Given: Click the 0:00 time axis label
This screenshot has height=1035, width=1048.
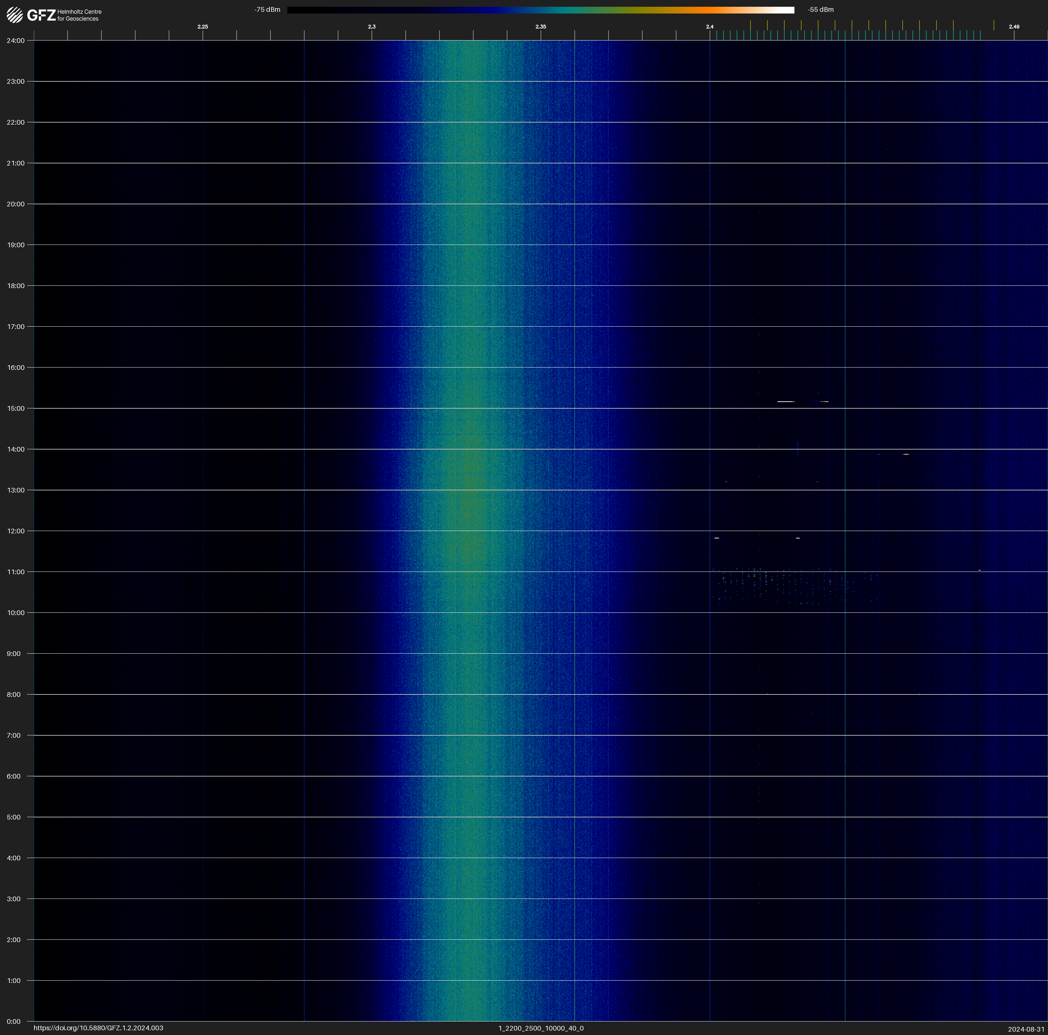Looking at the screenshot, I should point(14,1021).
